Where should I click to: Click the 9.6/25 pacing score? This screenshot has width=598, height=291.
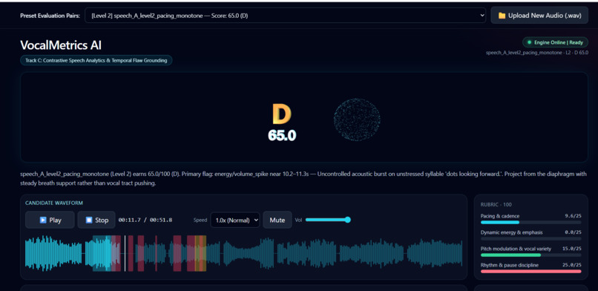(x=573, y=216)
